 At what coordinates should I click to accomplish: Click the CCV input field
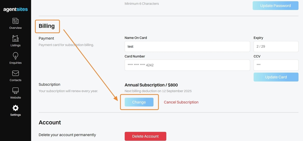276,65
